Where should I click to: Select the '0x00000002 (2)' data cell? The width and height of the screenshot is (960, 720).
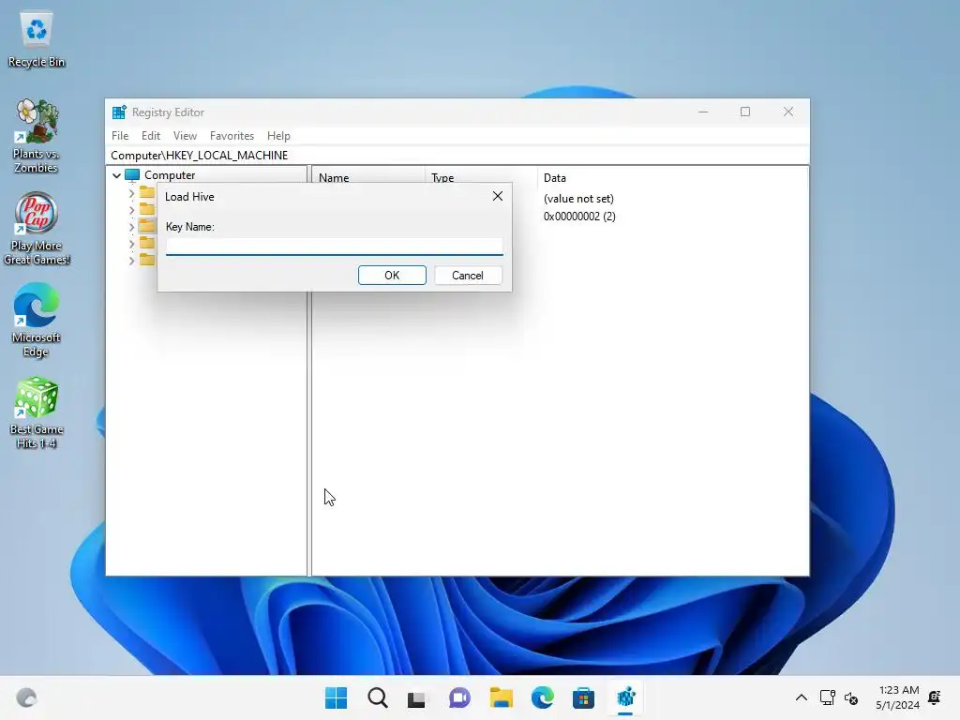pyautogui.click(x=579, y=217)
